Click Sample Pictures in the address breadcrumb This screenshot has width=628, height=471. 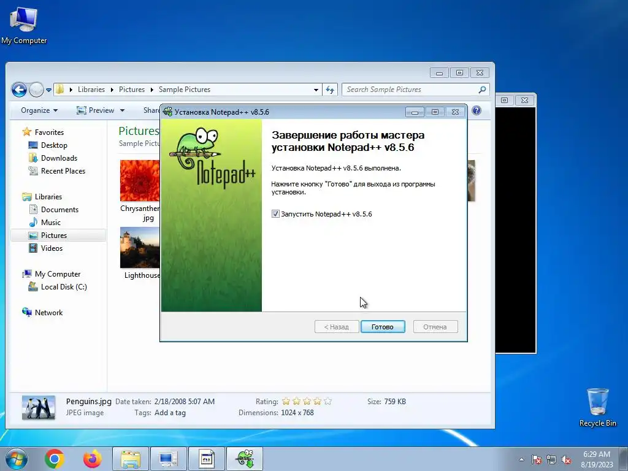tap(184, 90)
